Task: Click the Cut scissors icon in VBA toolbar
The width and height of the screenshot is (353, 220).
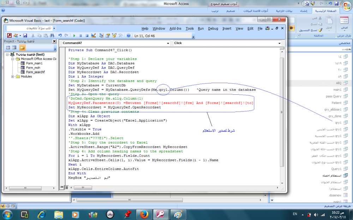Action: [33, 36]
